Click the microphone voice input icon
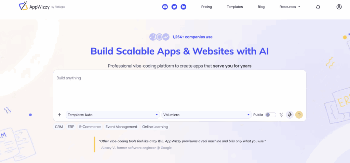 (x=290, y=115)
